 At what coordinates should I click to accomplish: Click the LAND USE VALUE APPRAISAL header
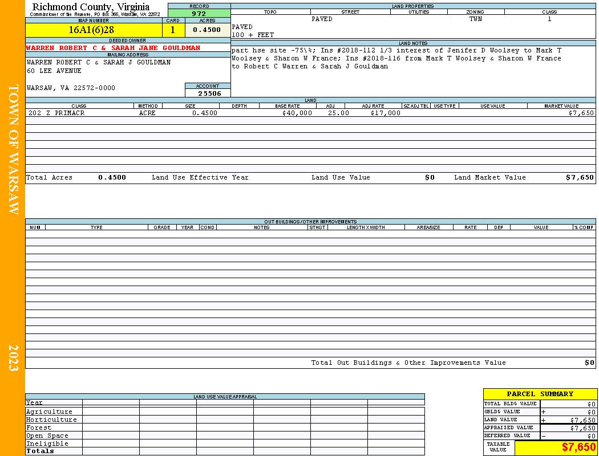225,397
